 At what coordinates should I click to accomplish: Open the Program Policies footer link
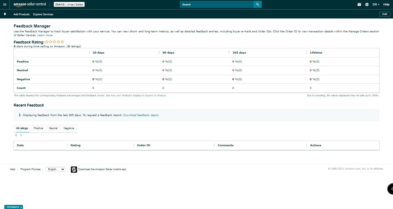click(x=30, y=169)
